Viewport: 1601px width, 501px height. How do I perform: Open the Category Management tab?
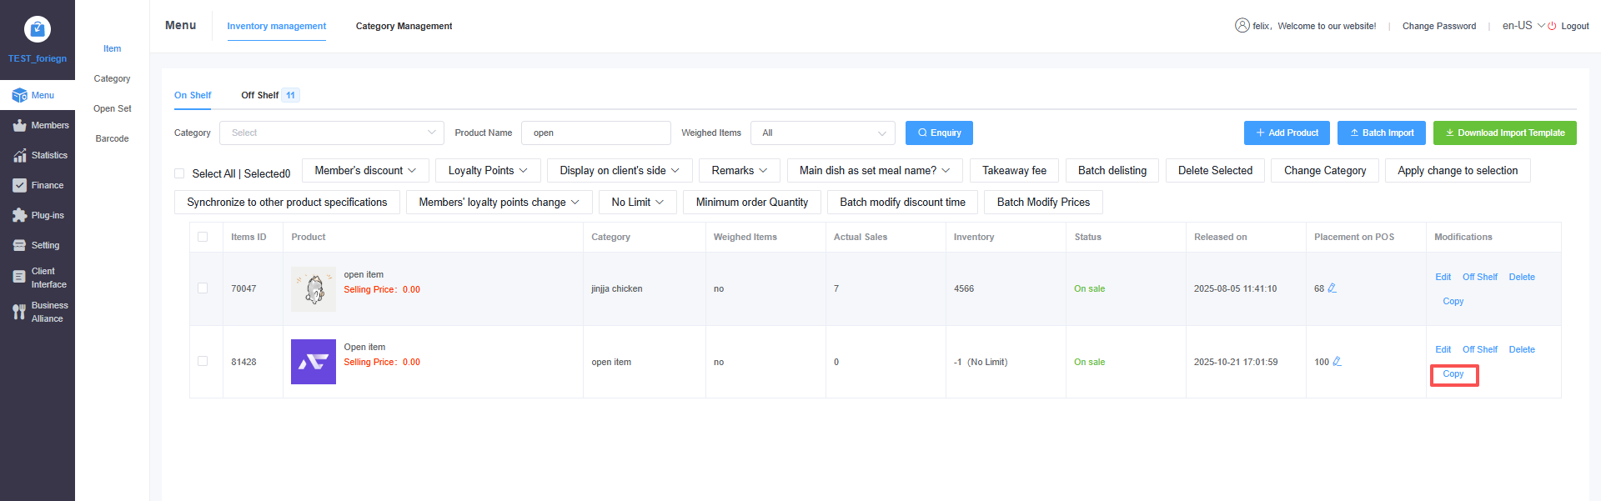click(x=404, y=26)
